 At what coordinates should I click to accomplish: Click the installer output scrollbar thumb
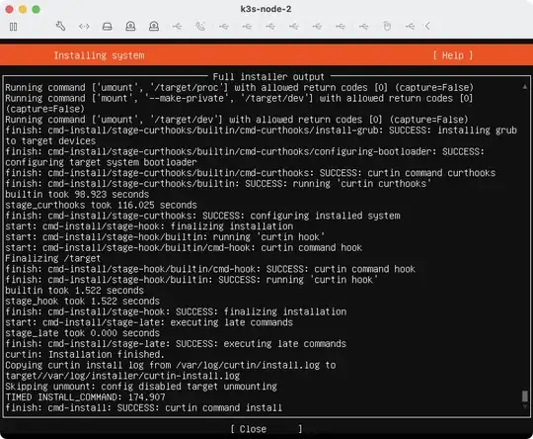[525, 396]
